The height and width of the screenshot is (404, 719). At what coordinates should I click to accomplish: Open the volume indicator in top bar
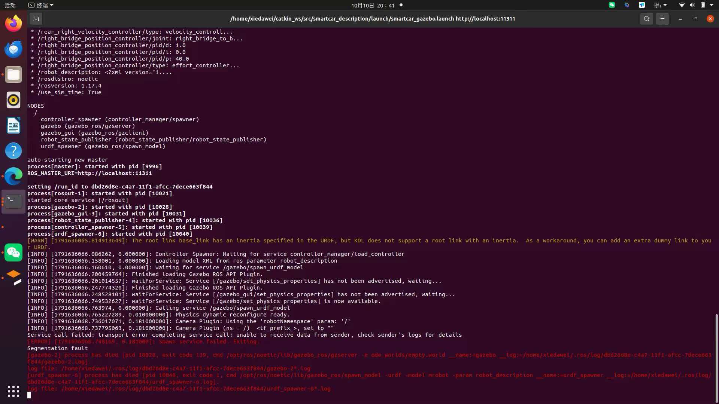[692, 5]
